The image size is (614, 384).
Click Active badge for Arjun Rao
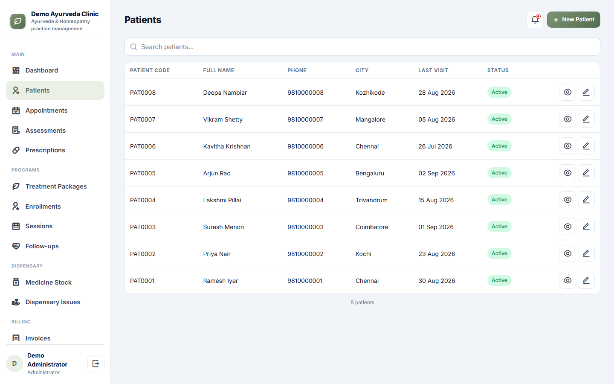pyautogui.click(x=499, y=173)
